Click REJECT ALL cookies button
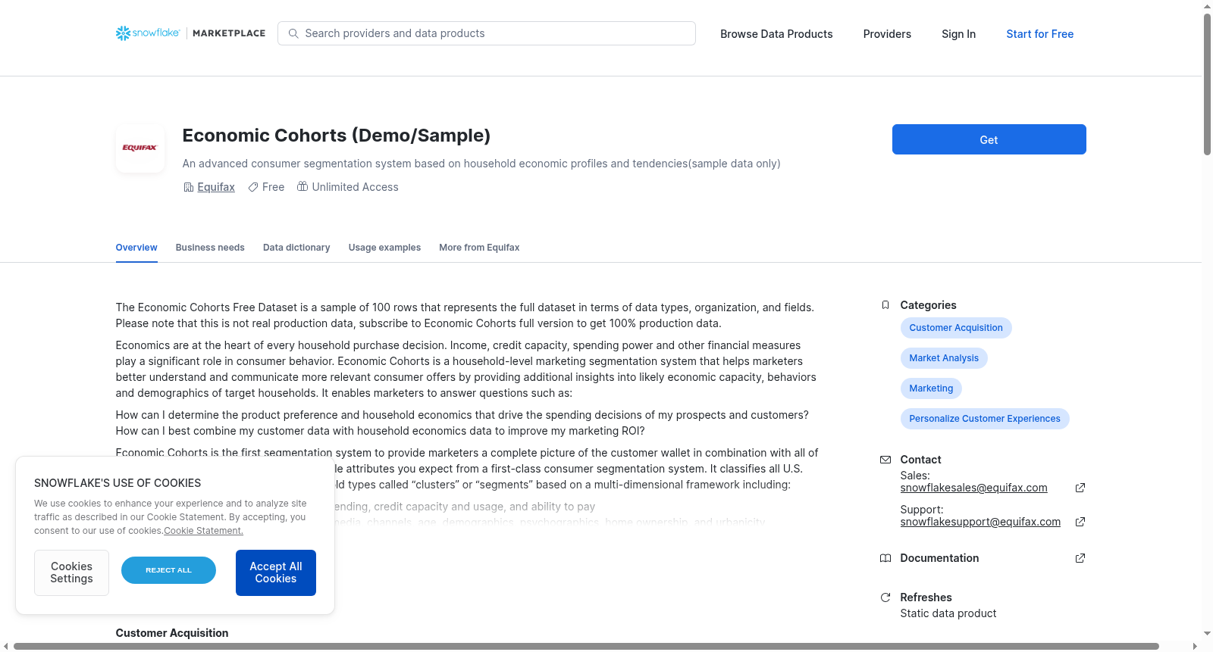Viewport: 1213px width, 652px height. [168, 570]
